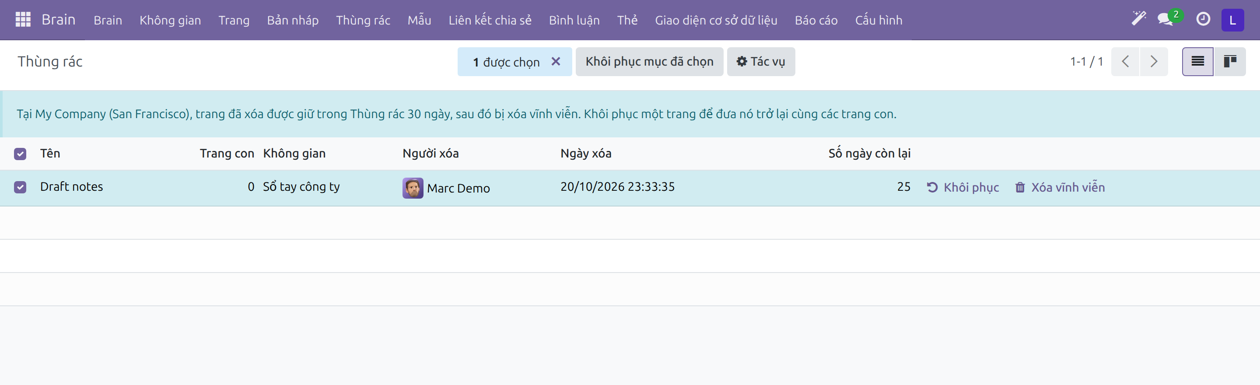Open the Bản nháp menu
This screenshot has height=385, width=1260.
pos(293,20)
